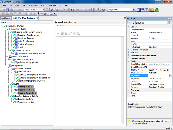Open the Play Modes value dropdown arrow
The image size is (173, 130).
click(x=171, y=76)
